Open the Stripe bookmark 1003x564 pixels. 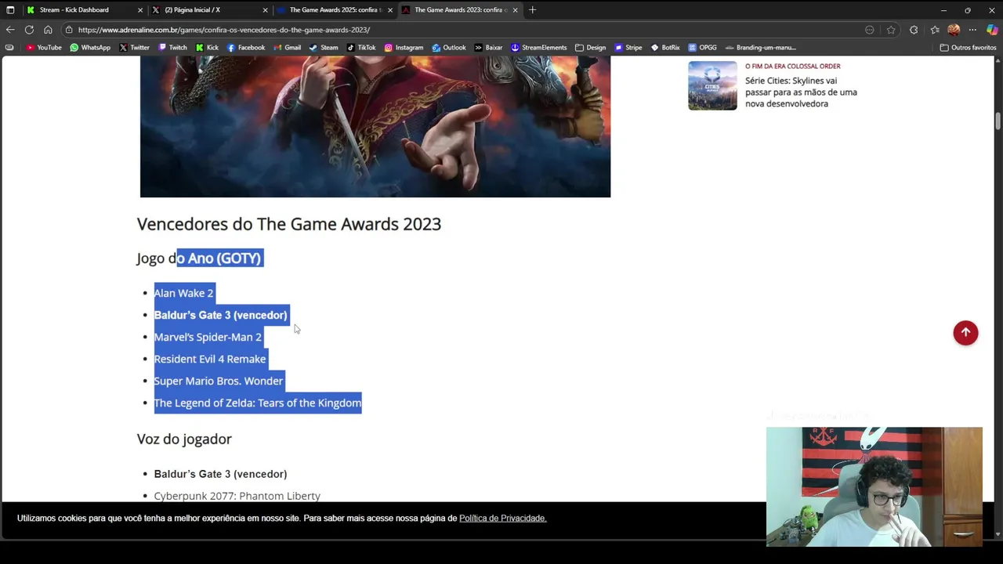point(628,48)
